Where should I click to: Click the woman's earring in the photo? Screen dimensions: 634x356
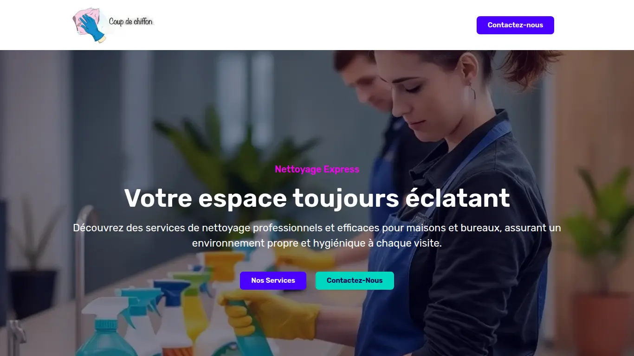pos(473,91)
